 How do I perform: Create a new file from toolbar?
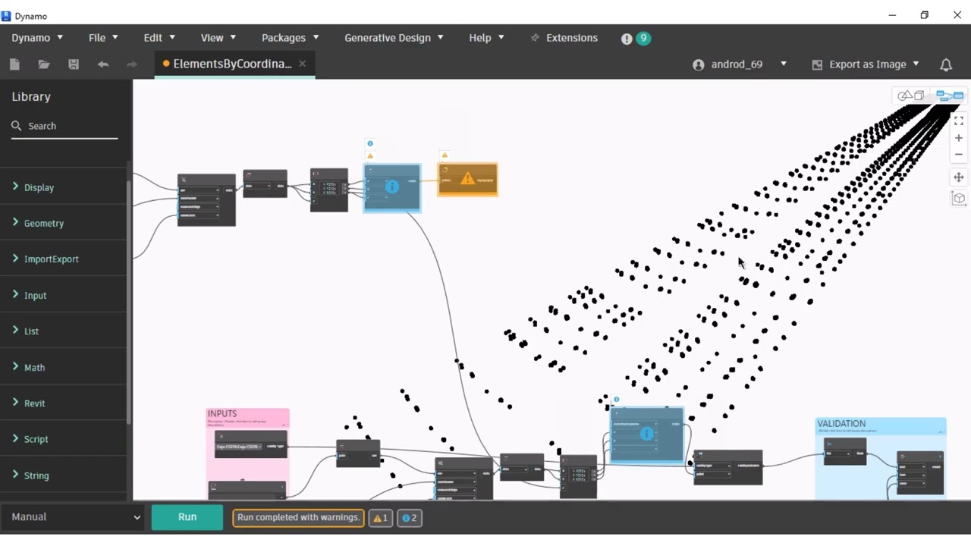14,64
